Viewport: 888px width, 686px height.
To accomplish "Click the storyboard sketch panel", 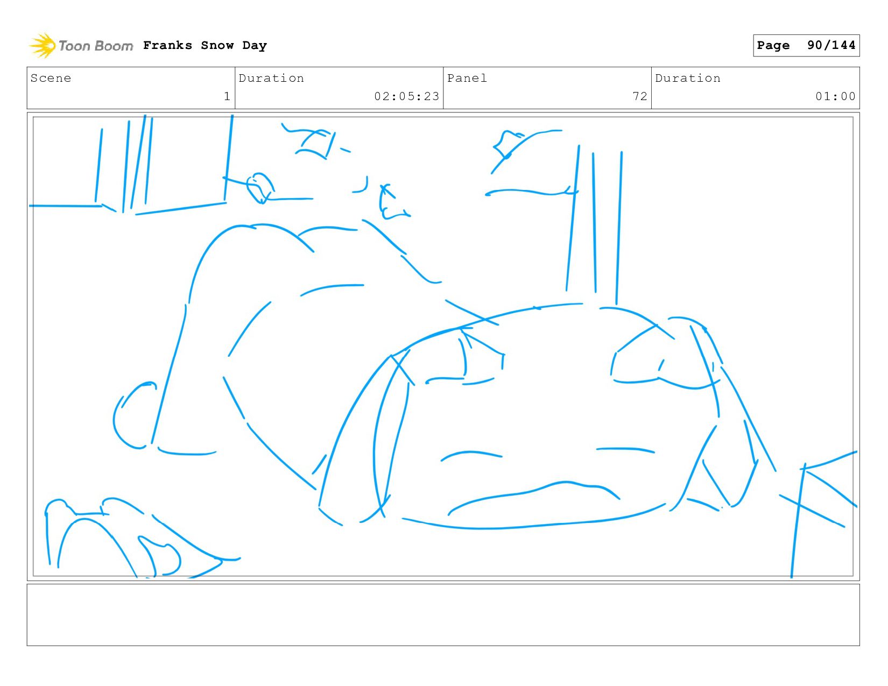I will tap(443, 346).
